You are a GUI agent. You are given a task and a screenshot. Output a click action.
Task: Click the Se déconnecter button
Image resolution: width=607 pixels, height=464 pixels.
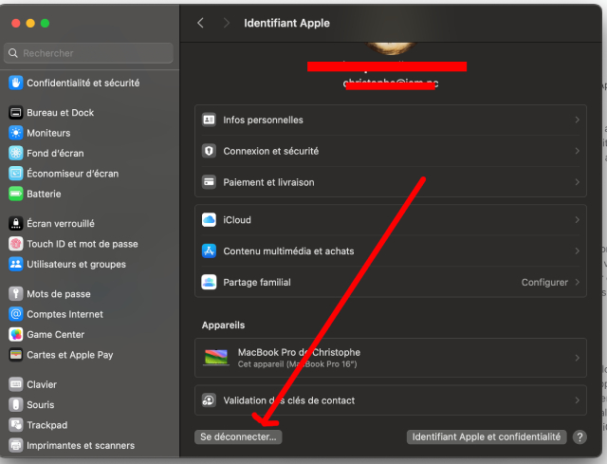click(238, 436)
